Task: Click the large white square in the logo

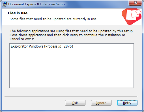Action: coord(132,15)
